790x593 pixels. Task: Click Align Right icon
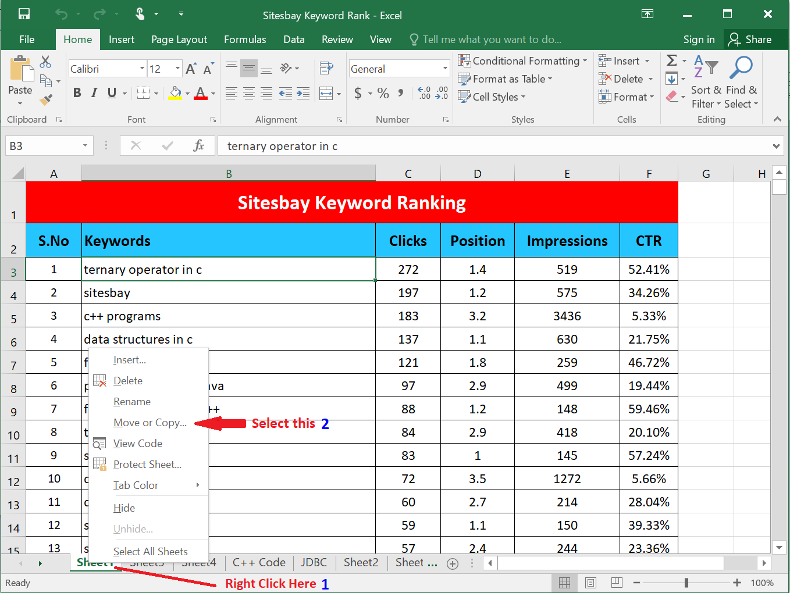click(x=266, y=93)
